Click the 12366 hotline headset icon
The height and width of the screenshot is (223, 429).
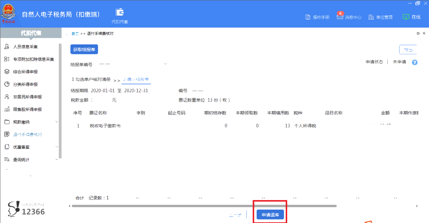coord(14,209)
